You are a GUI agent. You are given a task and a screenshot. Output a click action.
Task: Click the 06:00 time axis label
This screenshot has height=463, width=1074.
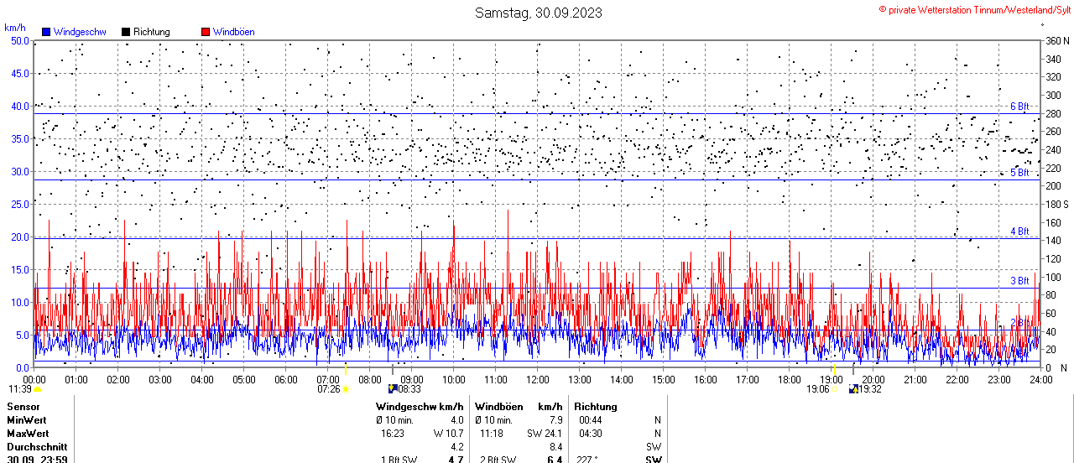tap(286, 379)
